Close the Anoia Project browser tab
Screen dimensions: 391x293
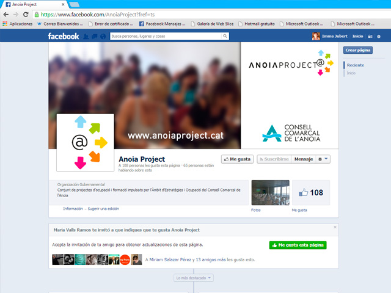63,4
